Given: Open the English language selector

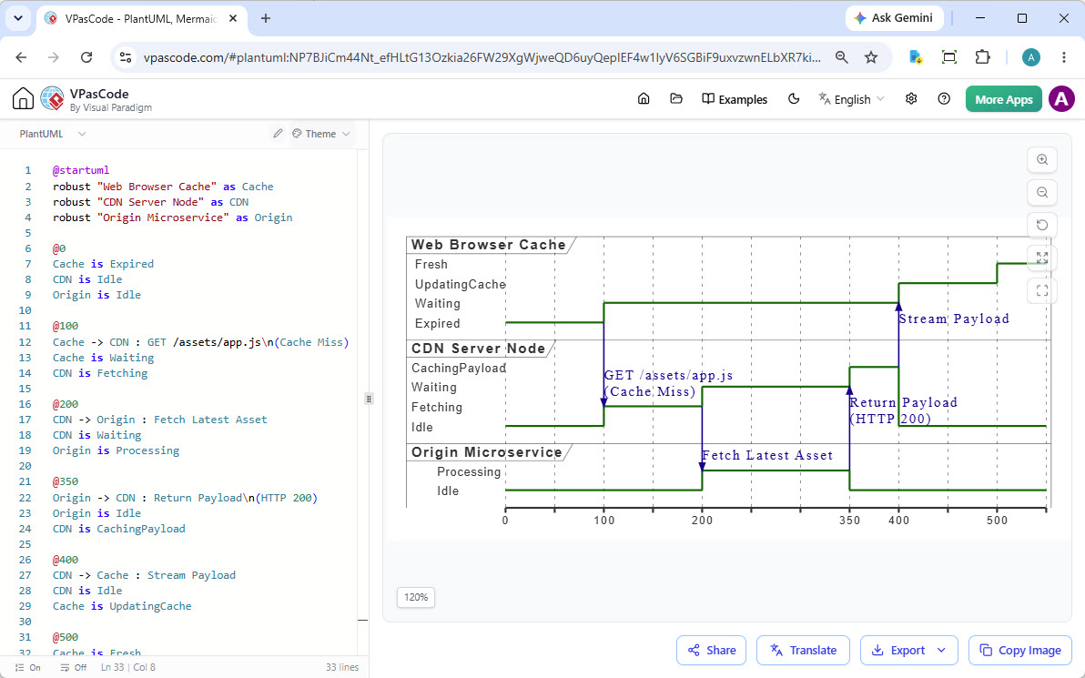Looking at the screenshot, I should (x=851, y=99).
